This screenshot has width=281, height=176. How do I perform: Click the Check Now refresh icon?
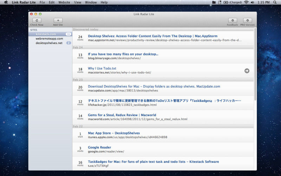[x=37, y=20]
